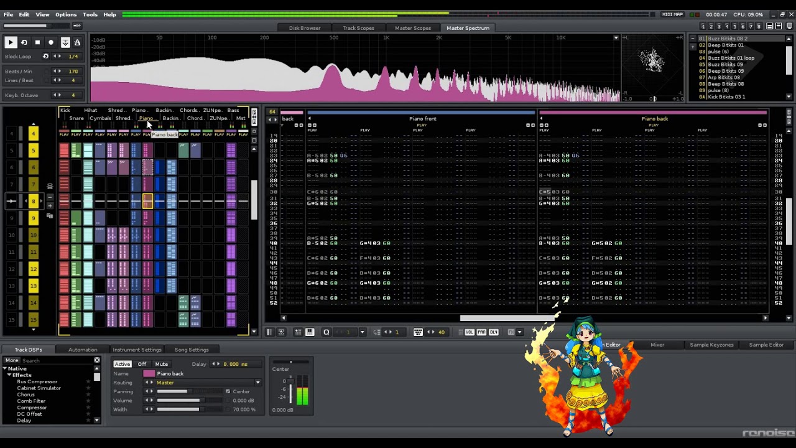Start playback with the Play button

(x=11, y=42)
